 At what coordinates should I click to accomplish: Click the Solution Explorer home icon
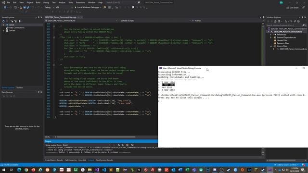click(x=275, y=21)
